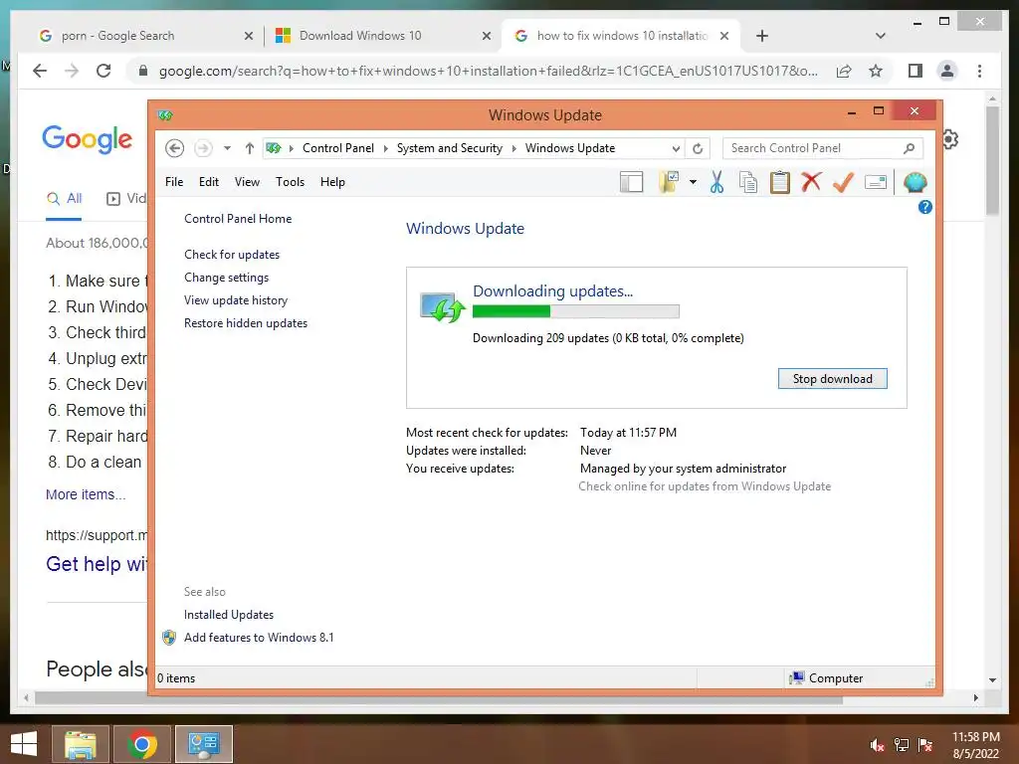Open Chrome profile avatar
The image size is (1019, 764).
(947, 71)
